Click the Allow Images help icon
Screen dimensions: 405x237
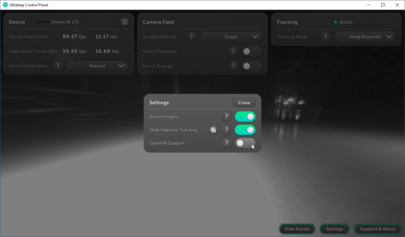point(226,116)
